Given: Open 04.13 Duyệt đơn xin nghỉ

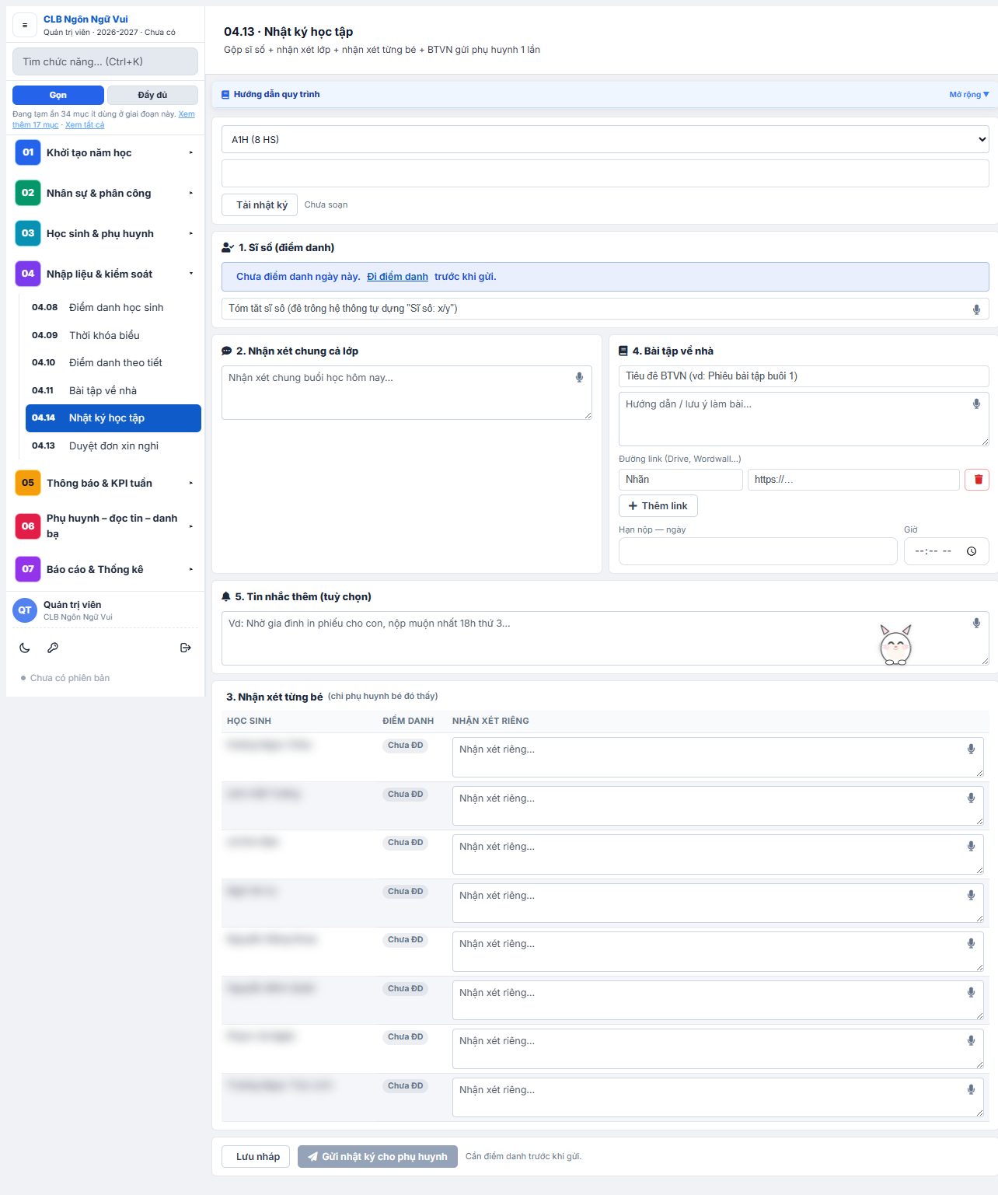Looking at the screenshot, I should [x=113, y=446].
